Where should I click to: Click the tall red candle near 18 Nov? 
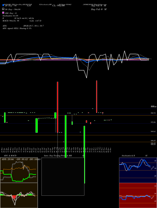97,96
